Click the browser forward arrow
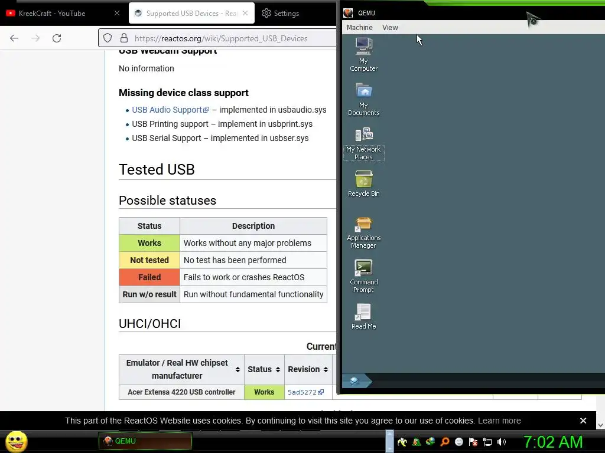Viewport: 605px width, 453px height. [35, 38]
